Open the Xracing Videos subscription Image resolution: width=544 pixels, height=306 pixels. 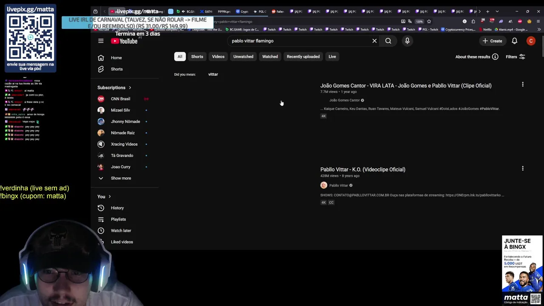tap(124, 144)
